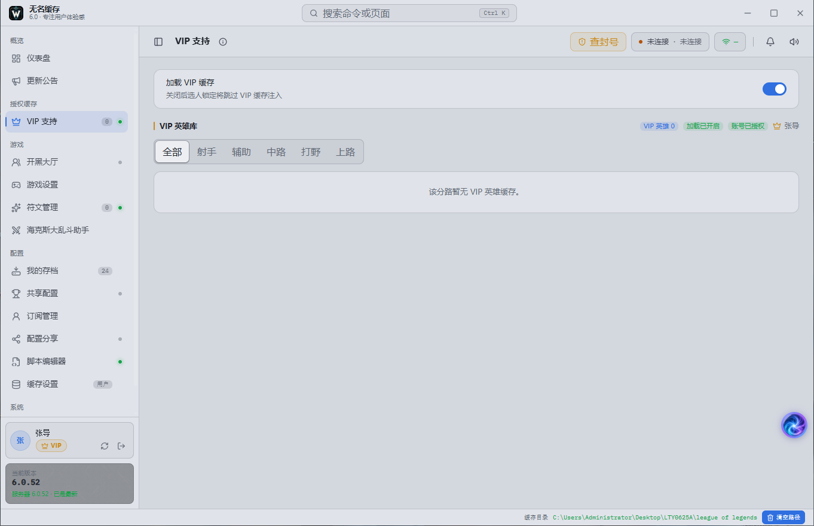Open 配置分享 page
This screenshot has width=814, height=526.
pos(66,339)
